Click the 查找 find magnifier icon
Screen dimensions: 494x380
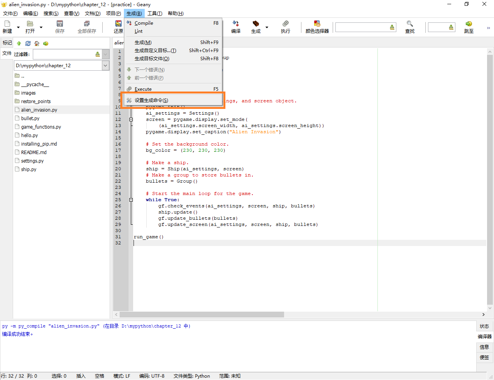coord(410,24)
